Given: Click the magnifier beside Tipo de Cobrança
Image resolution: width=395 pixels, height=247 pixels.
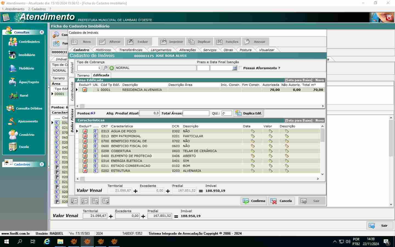Looking at the screenshot, I should pos(105,68).
